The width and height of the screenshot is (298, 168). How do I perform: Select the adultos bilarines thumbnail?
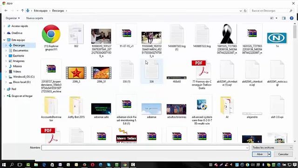click(176, 111)
